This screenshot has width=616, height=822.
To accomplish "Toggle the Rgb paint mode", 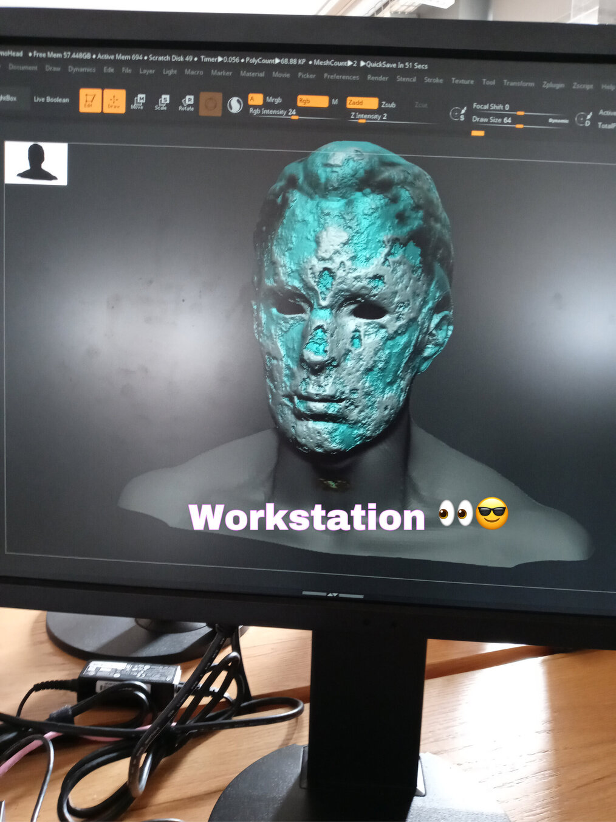I will coord(312,101).
